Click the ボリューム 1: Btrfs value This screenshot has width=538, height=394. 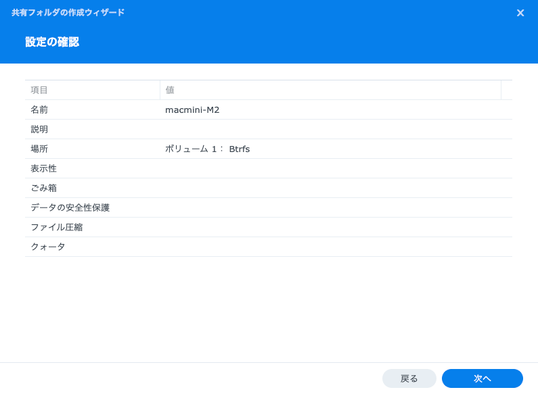coord(207,149)
